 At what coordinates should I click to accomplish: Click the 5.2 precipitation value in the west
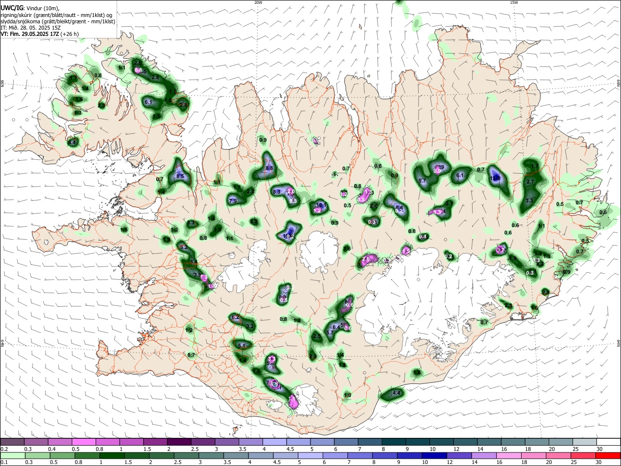[x=184, y=247]
